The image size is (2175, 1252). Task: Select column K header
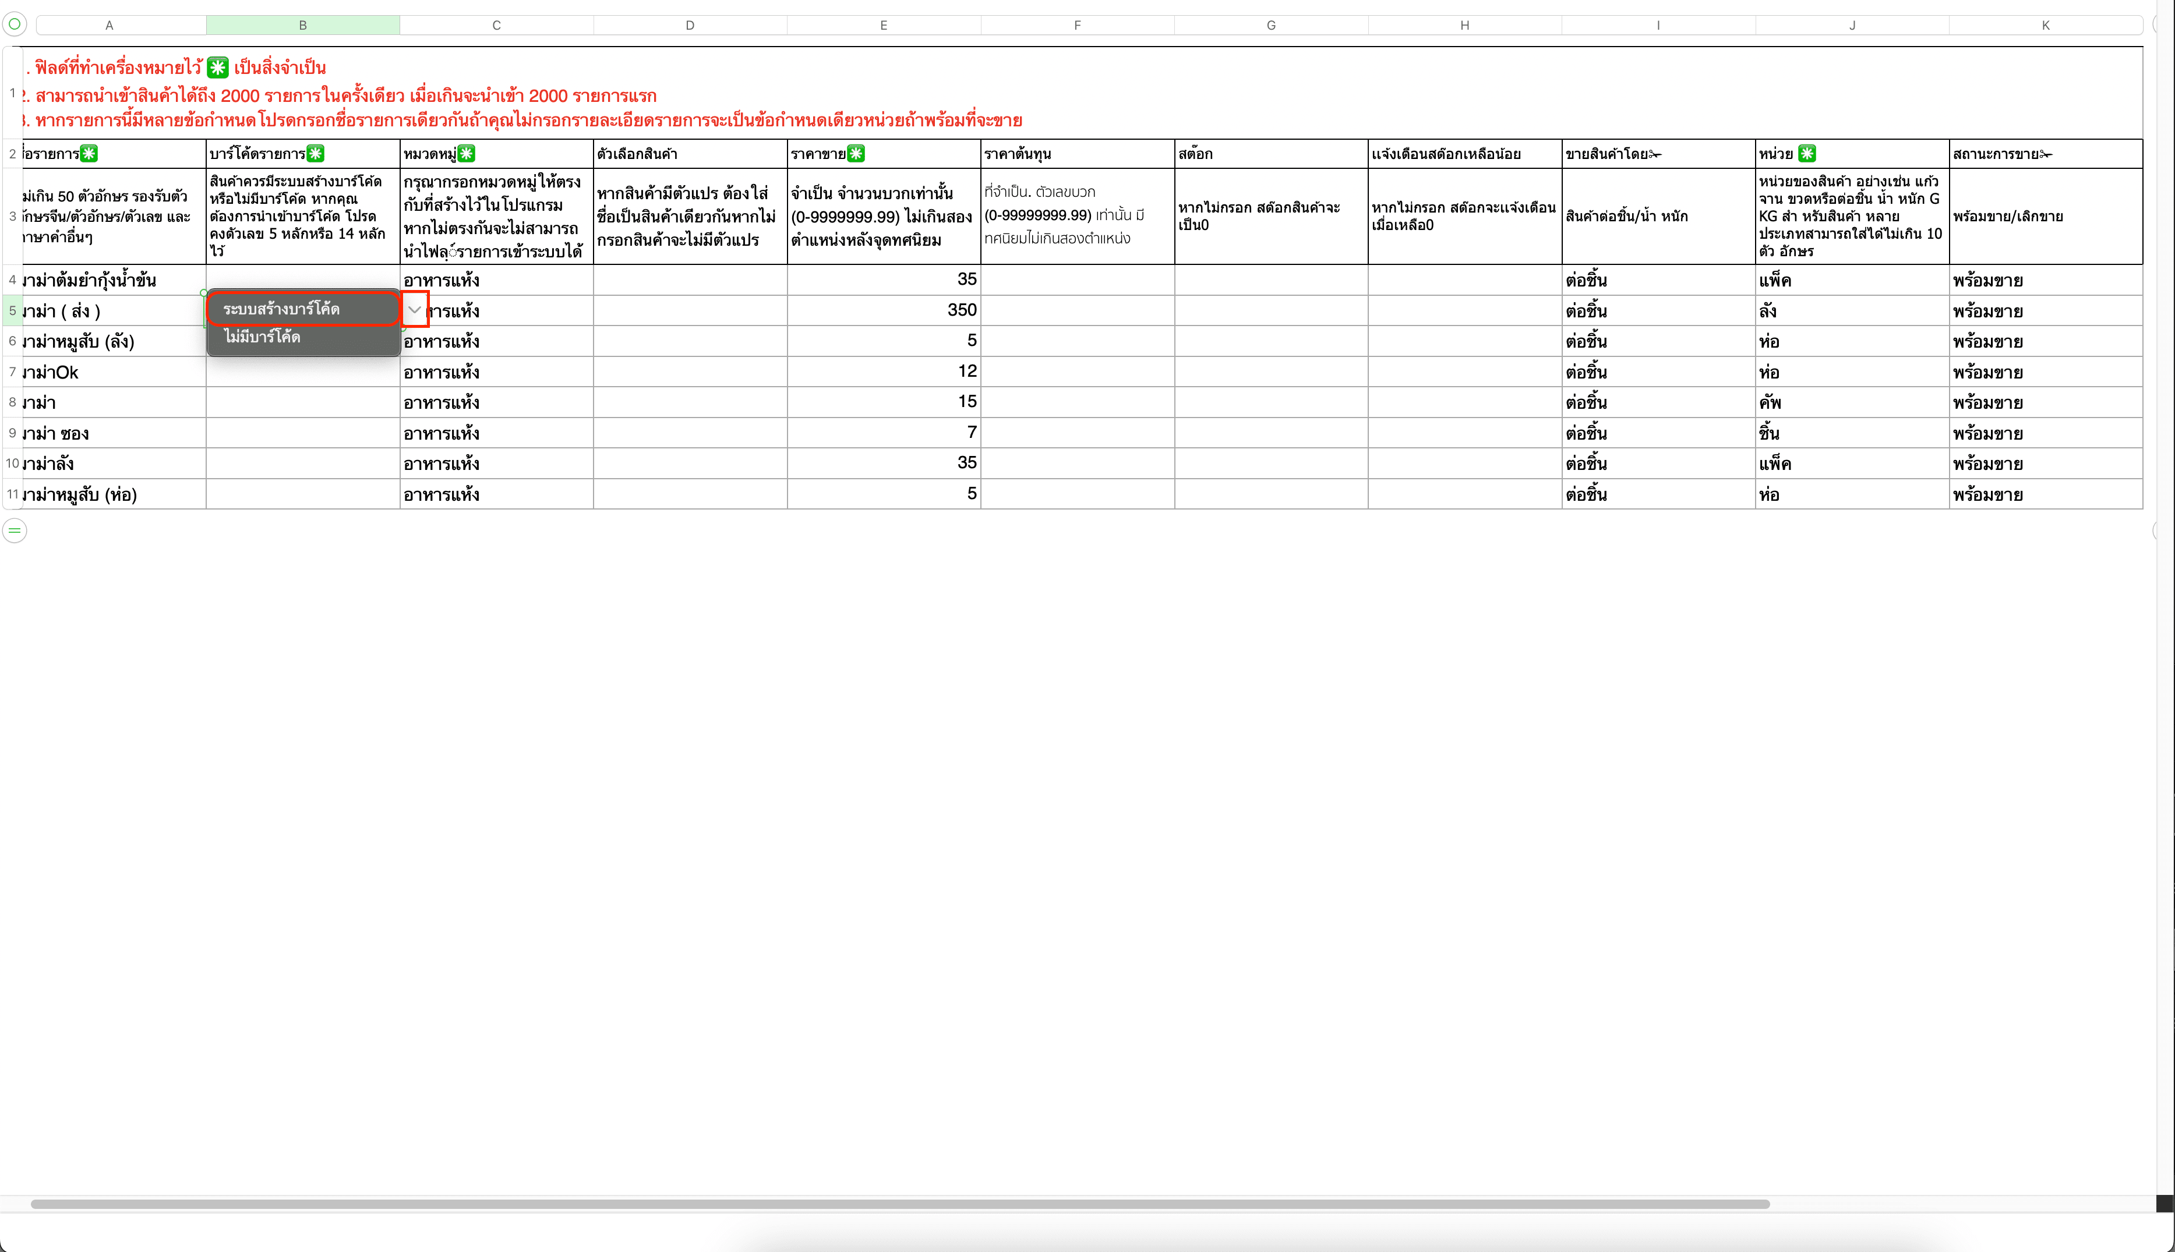pyautogui.click(x=2045, y=25)
